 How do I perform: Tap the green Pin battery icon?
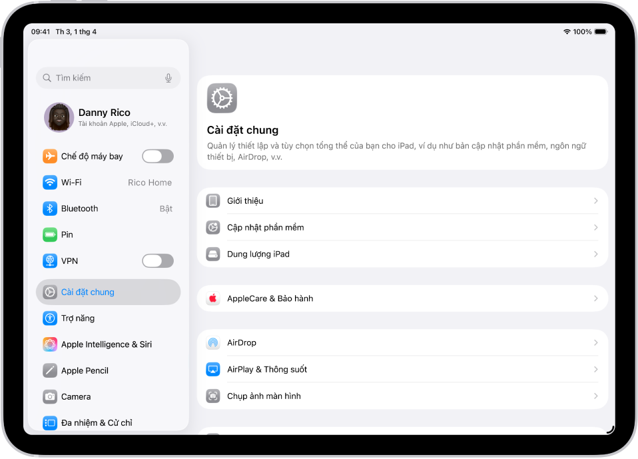(x=50, y=234)
